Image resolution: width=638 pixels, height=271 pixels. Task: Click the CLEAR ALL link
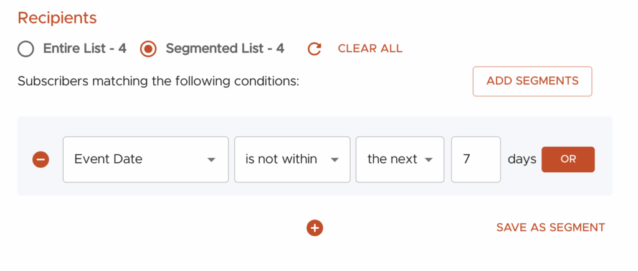pos(370,48)
